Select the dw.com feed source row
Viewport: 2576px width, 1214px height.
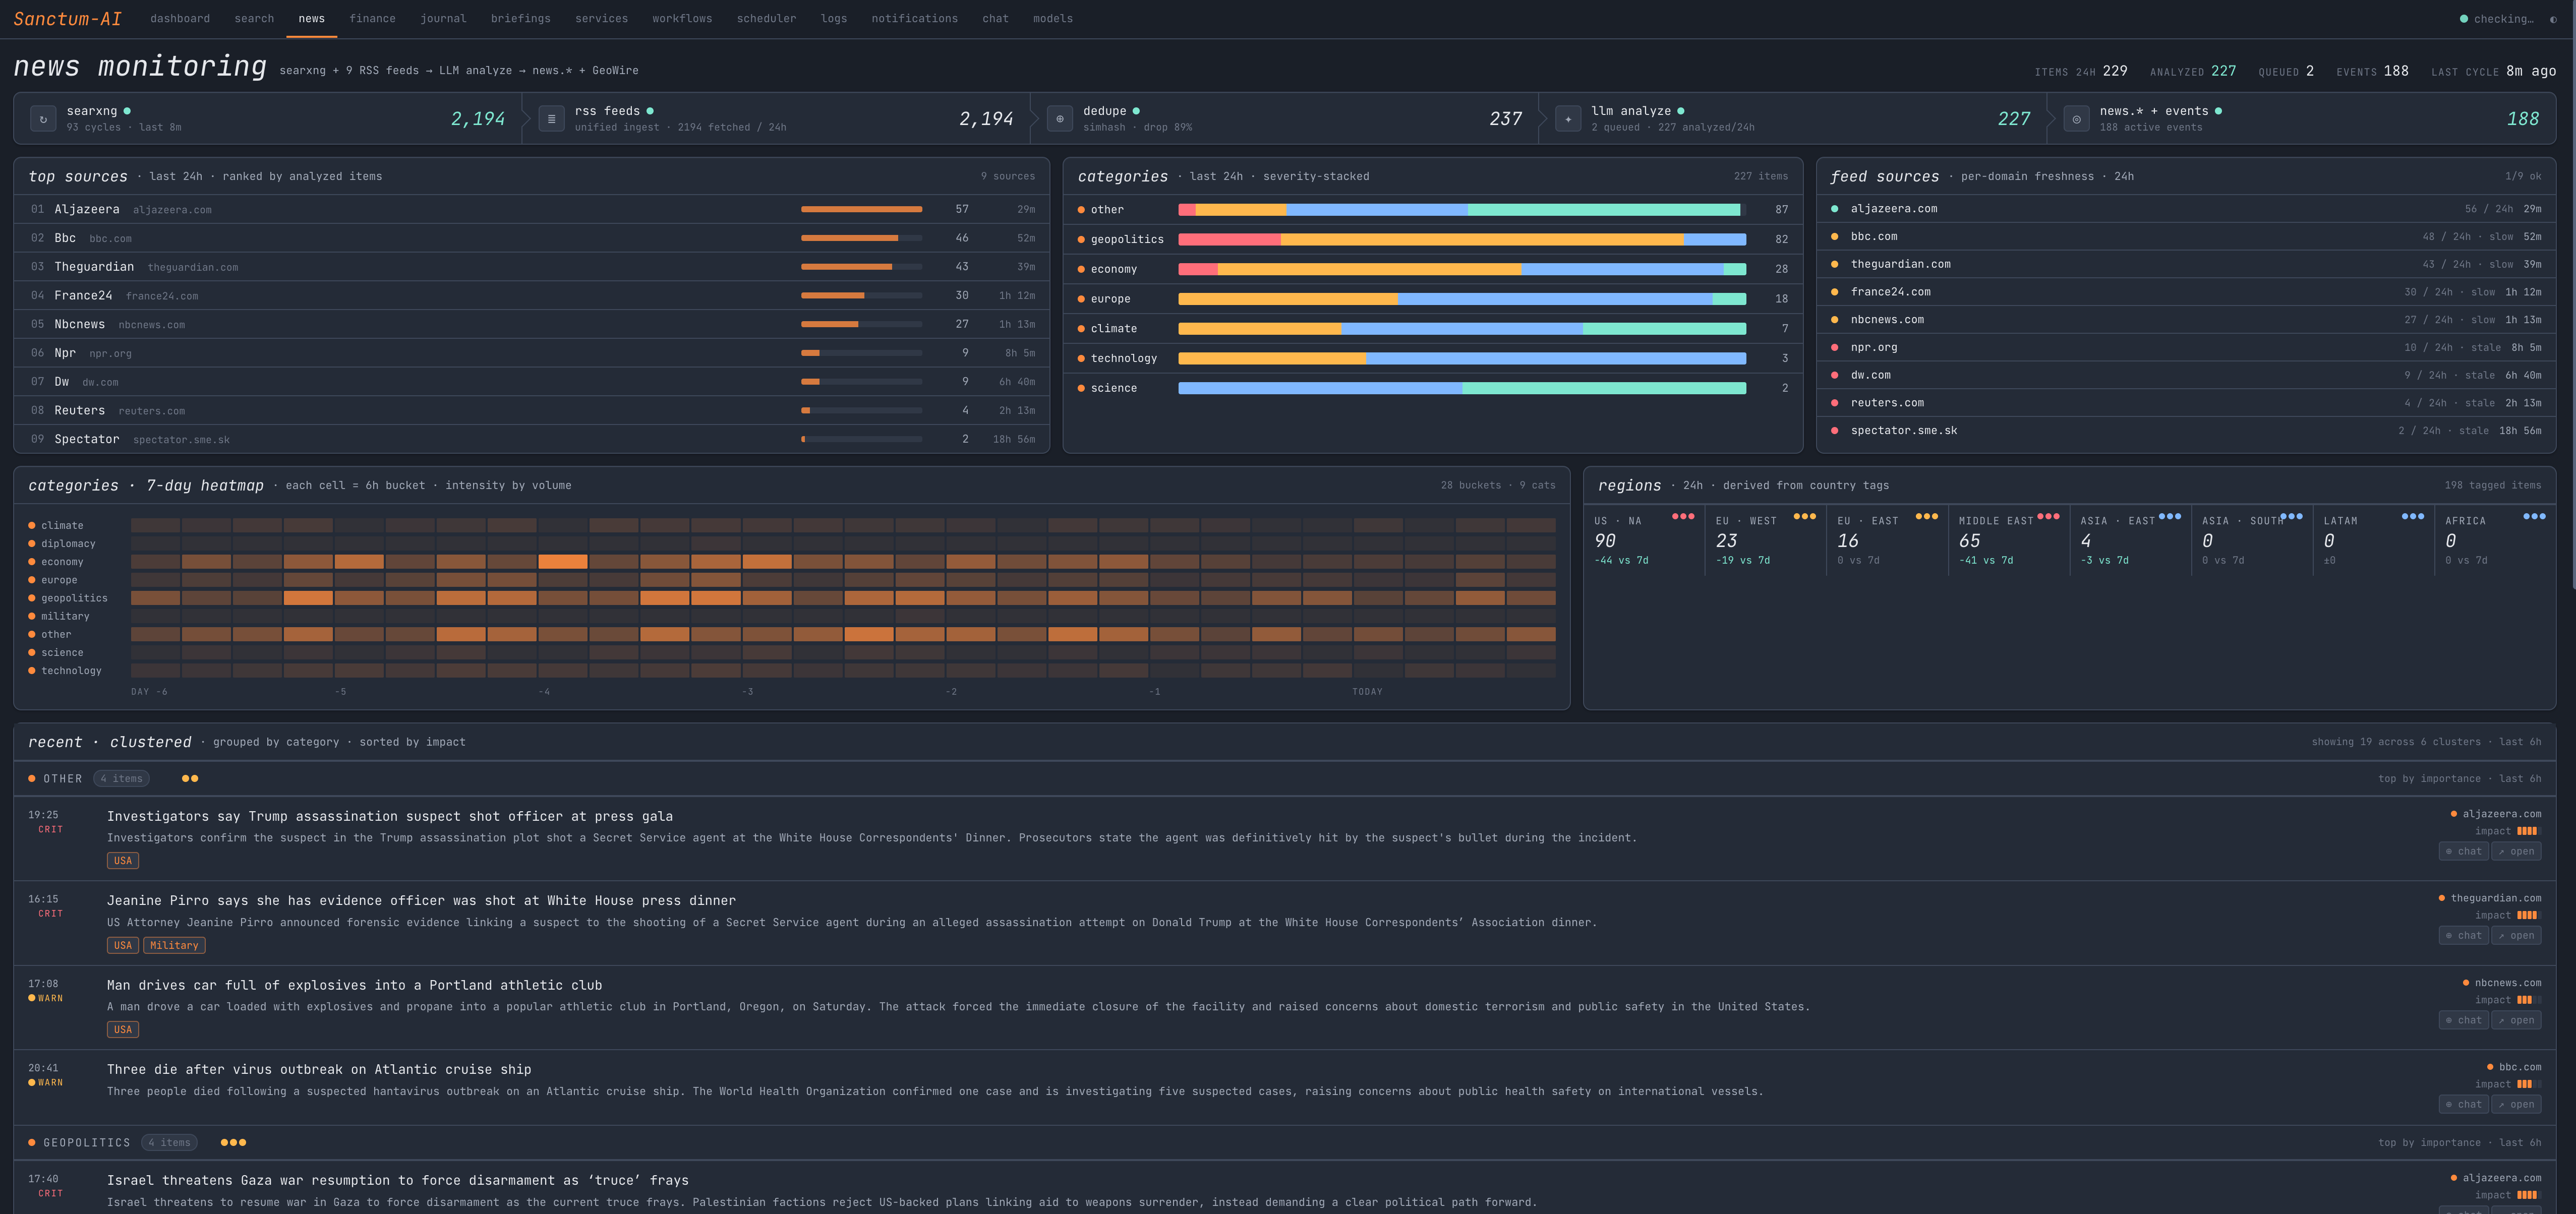coord(2186,376)
